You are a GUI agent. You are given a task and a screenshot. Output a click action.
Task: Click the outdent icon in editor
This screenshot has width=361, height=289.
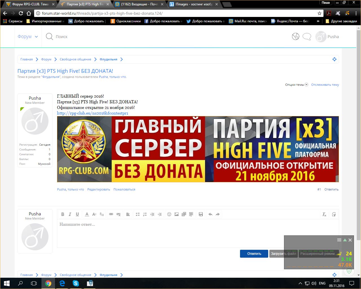pyautogui.click(x=152, y=214)
